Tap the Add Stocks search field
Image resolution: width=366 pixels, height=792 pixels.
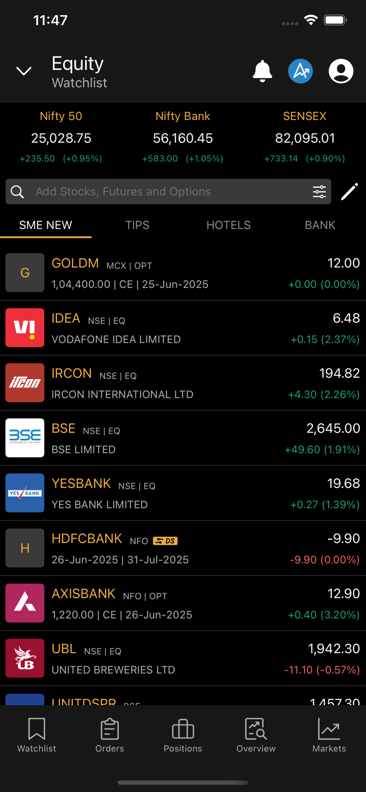click(x=168, y=192)
